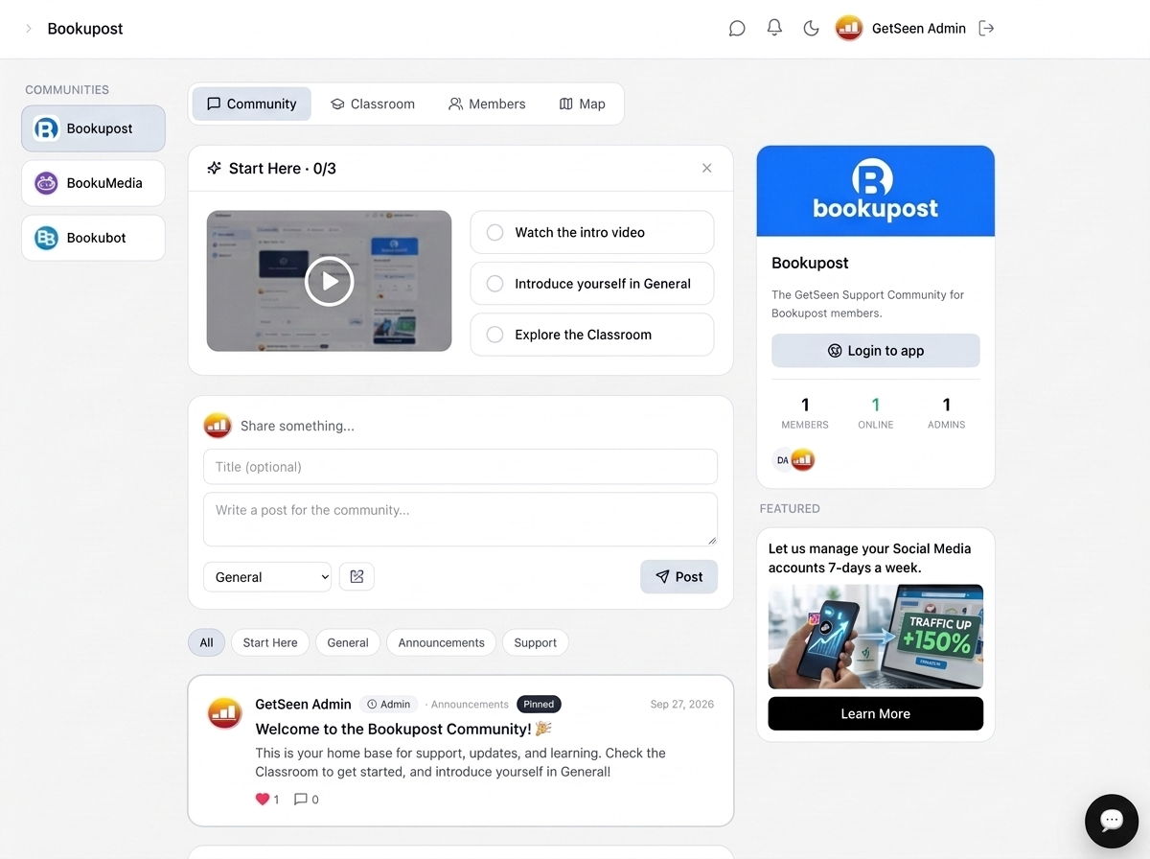Screen dimensions: 1150x859
Task: Click the GetSeen Admin author name on post
Action: coord(303,704)
